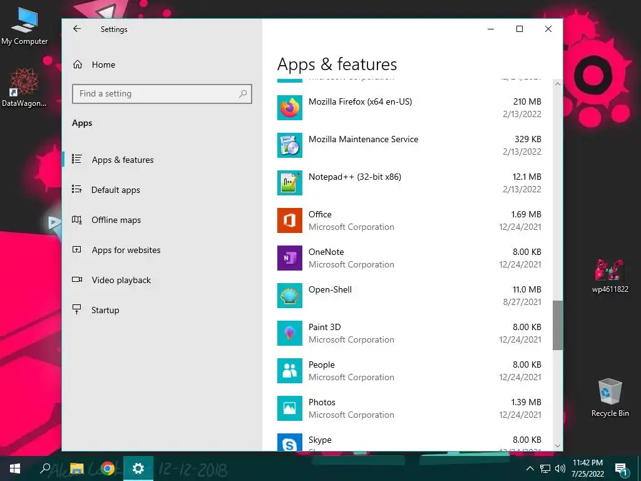Select the Skype entry name
Screen dimensions: 641x481
(x=320, y=440)
